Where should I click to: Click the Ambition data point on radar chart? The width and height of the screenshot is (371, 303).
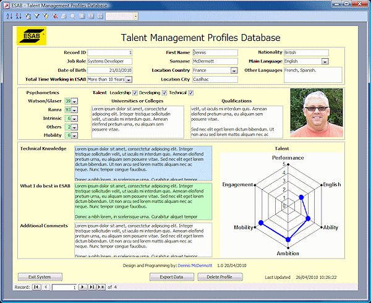tap(288, 239)
